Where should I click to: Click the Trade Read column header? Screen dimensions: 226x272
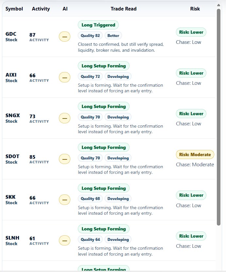[x=124, y=9]
